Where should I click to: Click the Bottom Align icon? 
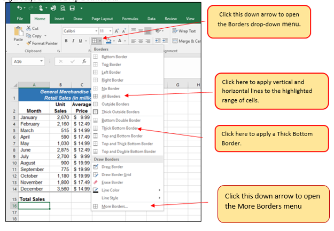(147, 30)
